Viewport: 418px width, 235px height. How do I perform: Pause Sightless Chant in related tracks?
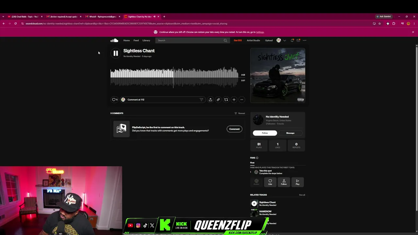pyautogui.click(x=254, y=204)
